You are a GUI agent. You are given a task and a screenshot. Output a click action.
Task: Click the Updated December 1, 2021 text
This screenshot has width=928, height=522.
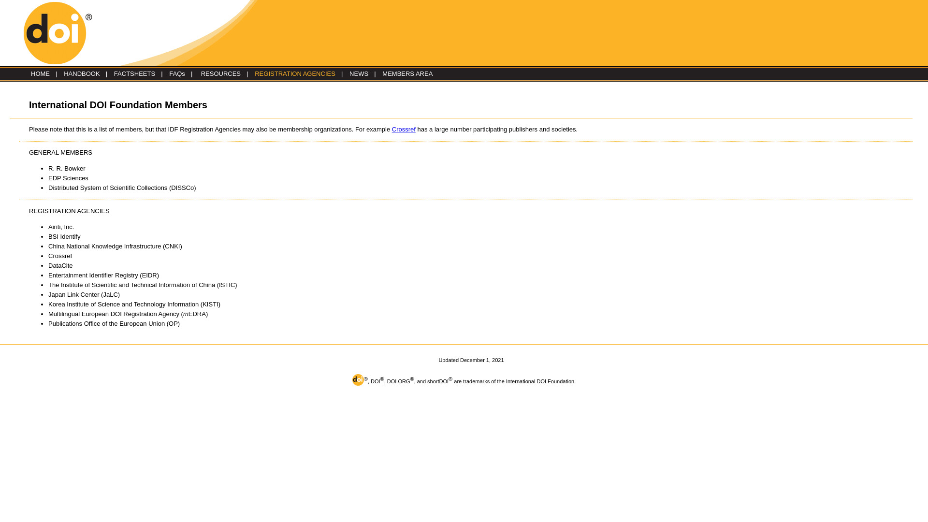click(x=471, y=360)
